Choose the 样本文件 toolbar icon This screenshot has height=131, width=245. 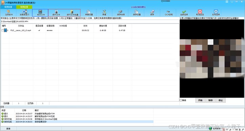(40, 12)
